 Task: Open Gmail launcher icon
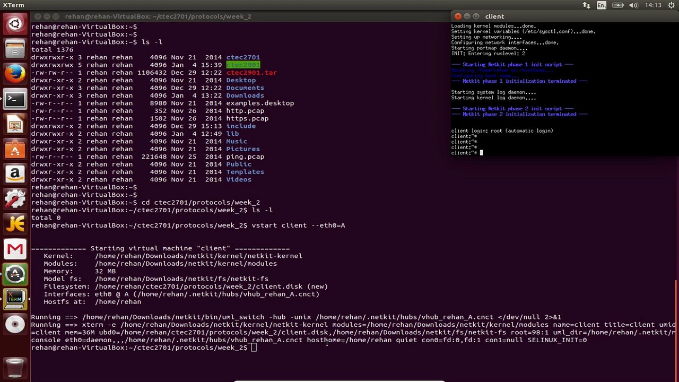click(15, 249)
